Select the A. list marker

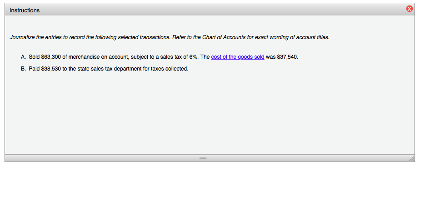pyautogui.click(x=23, y=57)
